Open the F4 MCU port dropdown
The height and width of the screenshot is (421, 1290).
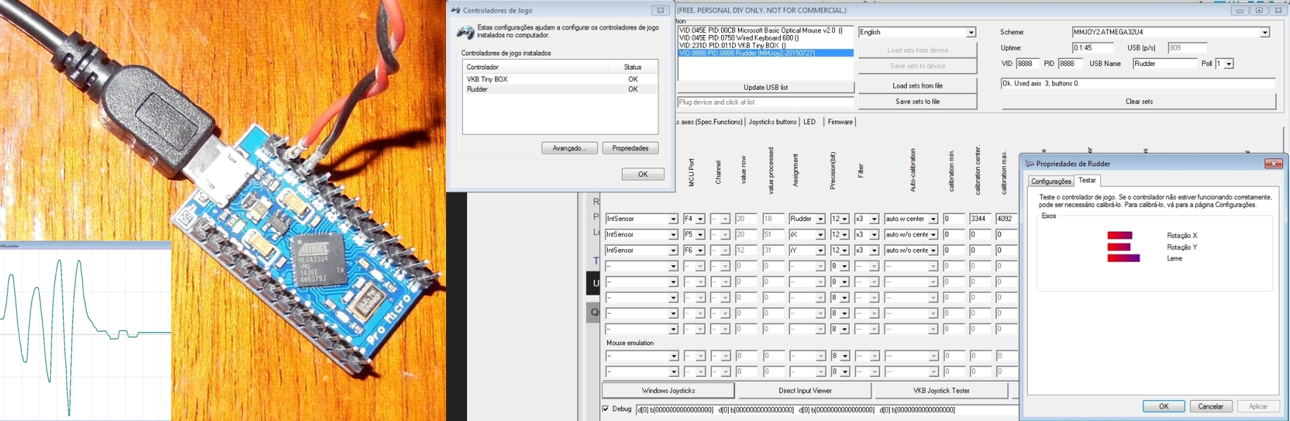tap(700, 219)
